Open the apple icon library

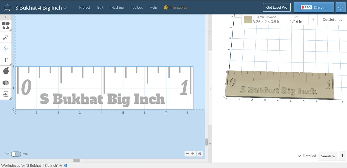point(6,71)
